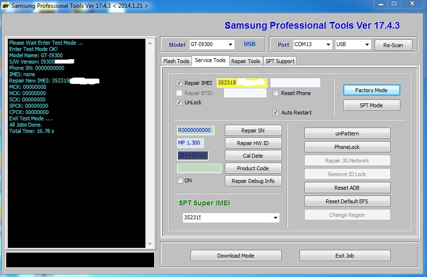The image size is (427, 277).
Task: Click the "All Jobs Done." log line
Action: point(26,125)
